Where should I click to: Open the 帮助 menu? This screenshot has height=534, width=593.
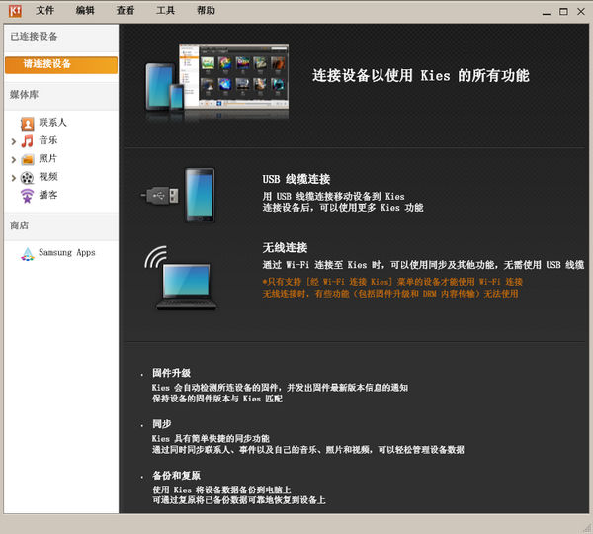(x=206, y=10)
